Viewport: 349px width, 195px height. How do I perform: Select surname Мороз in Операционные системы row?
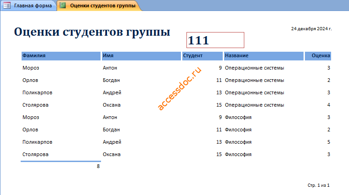pos(31,68)
